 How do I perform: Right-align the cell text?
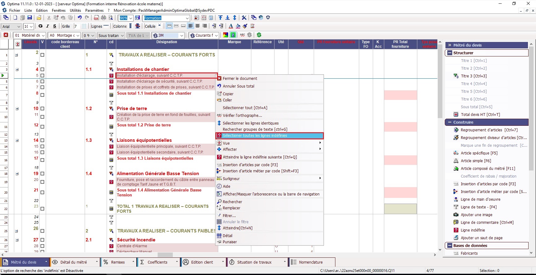coord(204,26)
